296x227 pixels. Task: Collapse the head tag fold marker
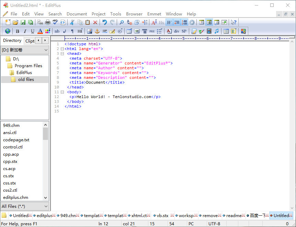click(62, 53)
